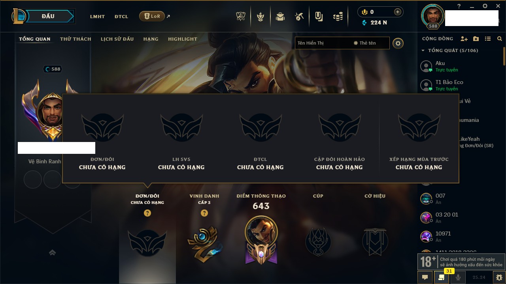Open the friends list search icon
506x284 pixels.
coord(500,39)
